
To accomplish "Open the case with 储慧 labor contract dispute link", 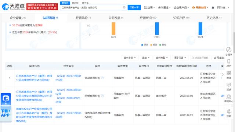I will pos(34,78).
